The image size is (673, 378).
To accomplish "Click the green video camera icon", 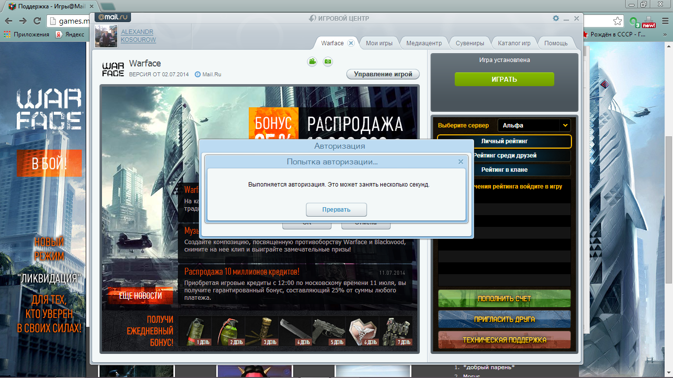I will [x=312, y=62].
